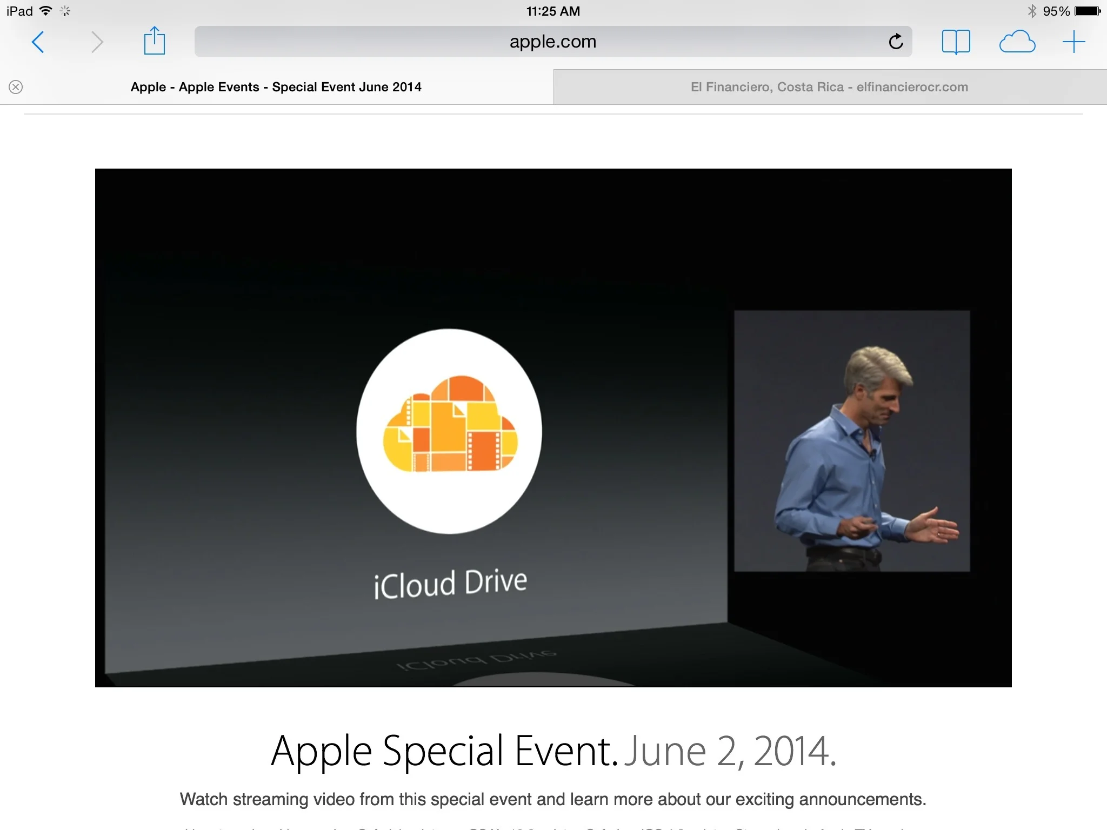The width and height of the screenshot is (1107, 830).
Task: Switch to the El Financiero tab
Action: 830,87
